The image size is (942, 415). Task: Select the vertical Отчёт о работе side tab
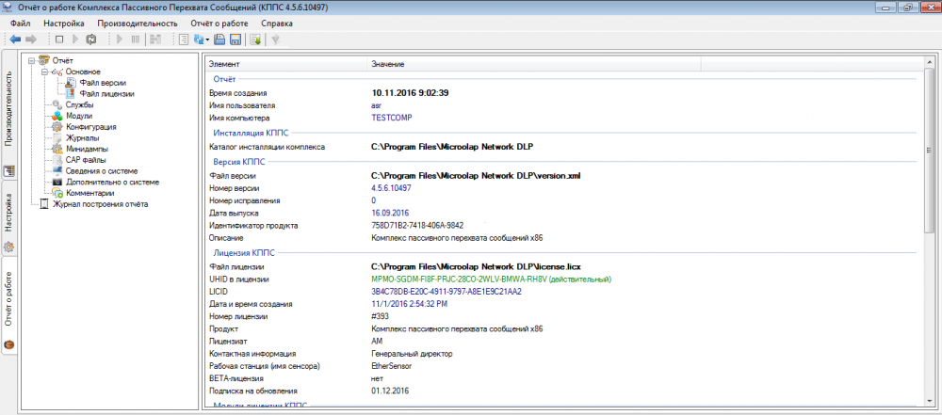9,305
